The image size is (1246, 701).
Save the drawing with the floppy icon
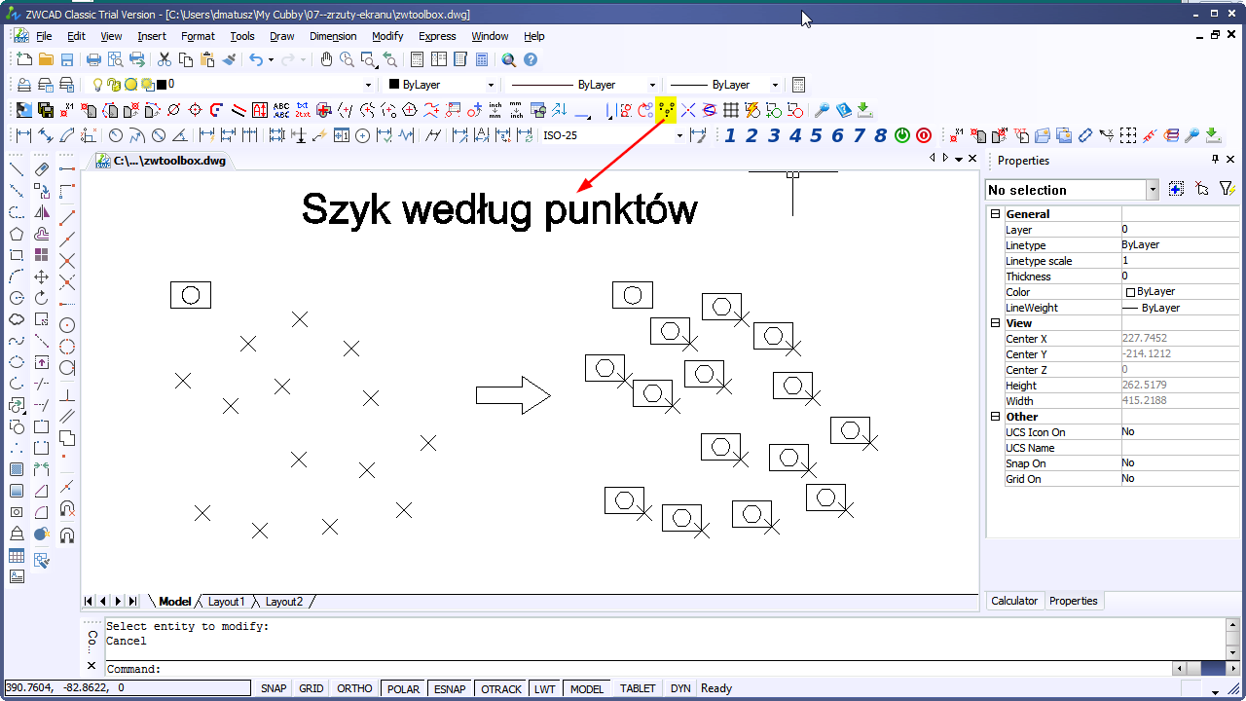[x=67, y=60]
